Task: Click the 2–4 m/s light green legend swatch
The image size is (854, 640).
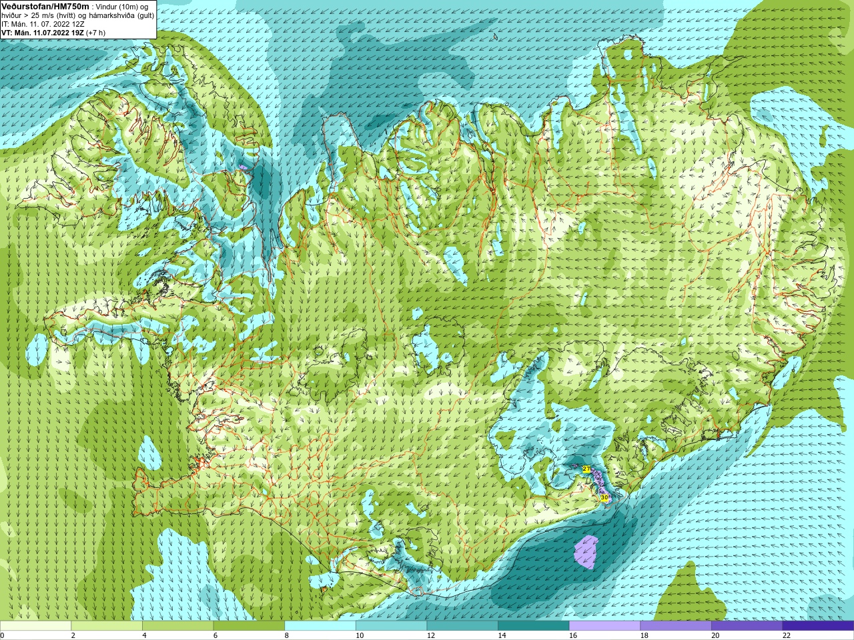Action: click(x=107, y=626)
